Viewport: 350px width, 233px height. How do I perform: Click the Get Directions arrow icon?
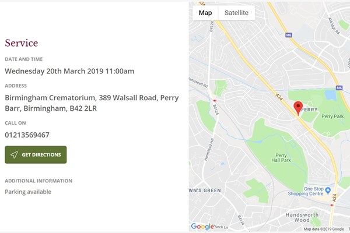pos(14,155)
